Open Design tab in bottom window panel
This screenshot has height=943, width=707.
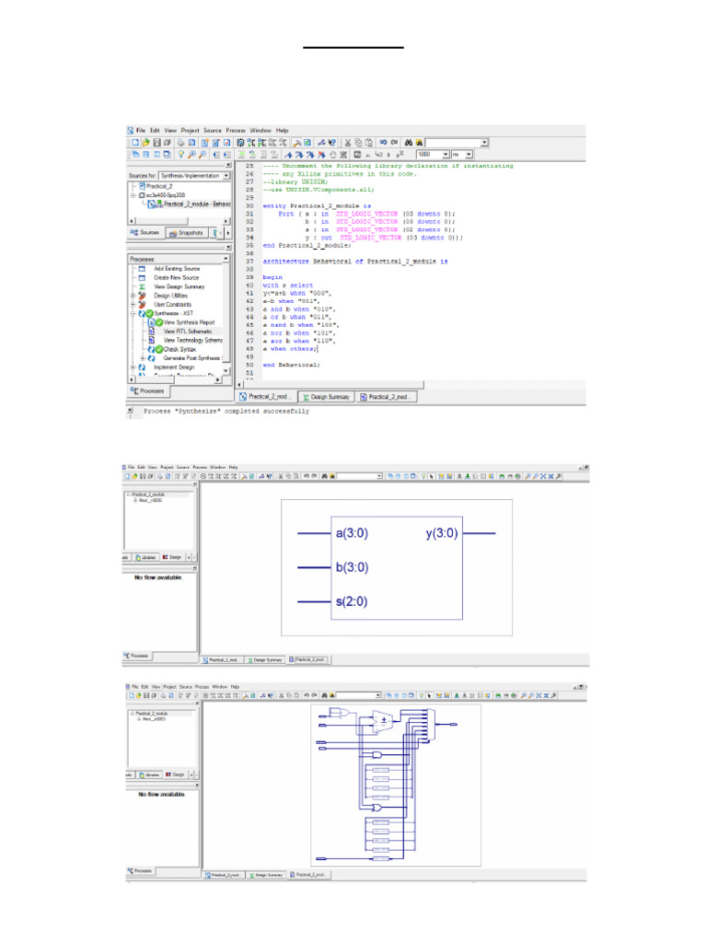pyautogui.click(x=176, y=774)
